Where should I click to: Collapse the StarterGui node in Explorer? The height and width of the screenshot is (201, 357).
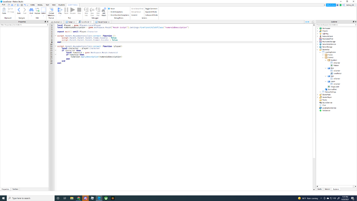pos(318,49)
